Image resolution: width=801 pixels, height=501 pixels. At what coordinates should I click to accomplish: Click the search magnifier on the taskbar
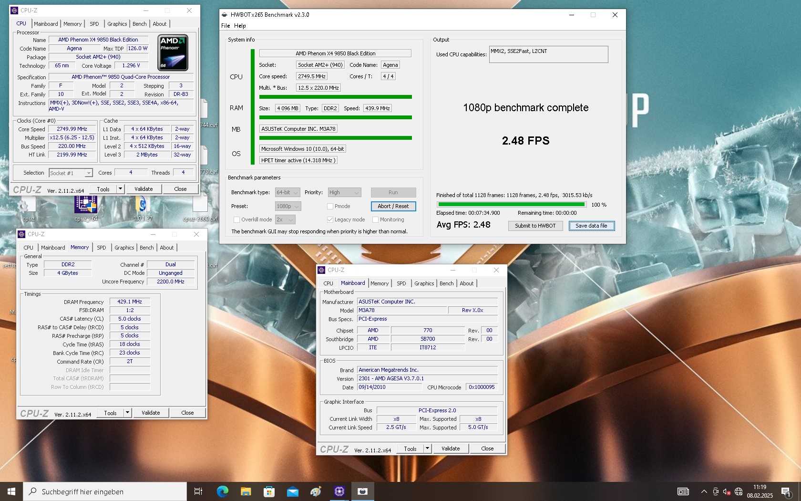(x=32, y=491)
